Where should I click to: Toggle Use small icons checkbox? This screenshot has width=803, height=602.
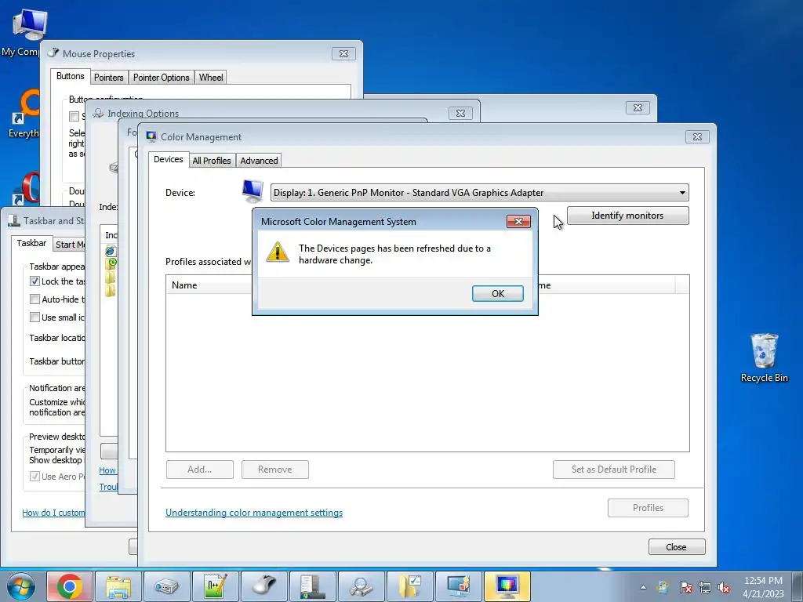pos(35,317)
